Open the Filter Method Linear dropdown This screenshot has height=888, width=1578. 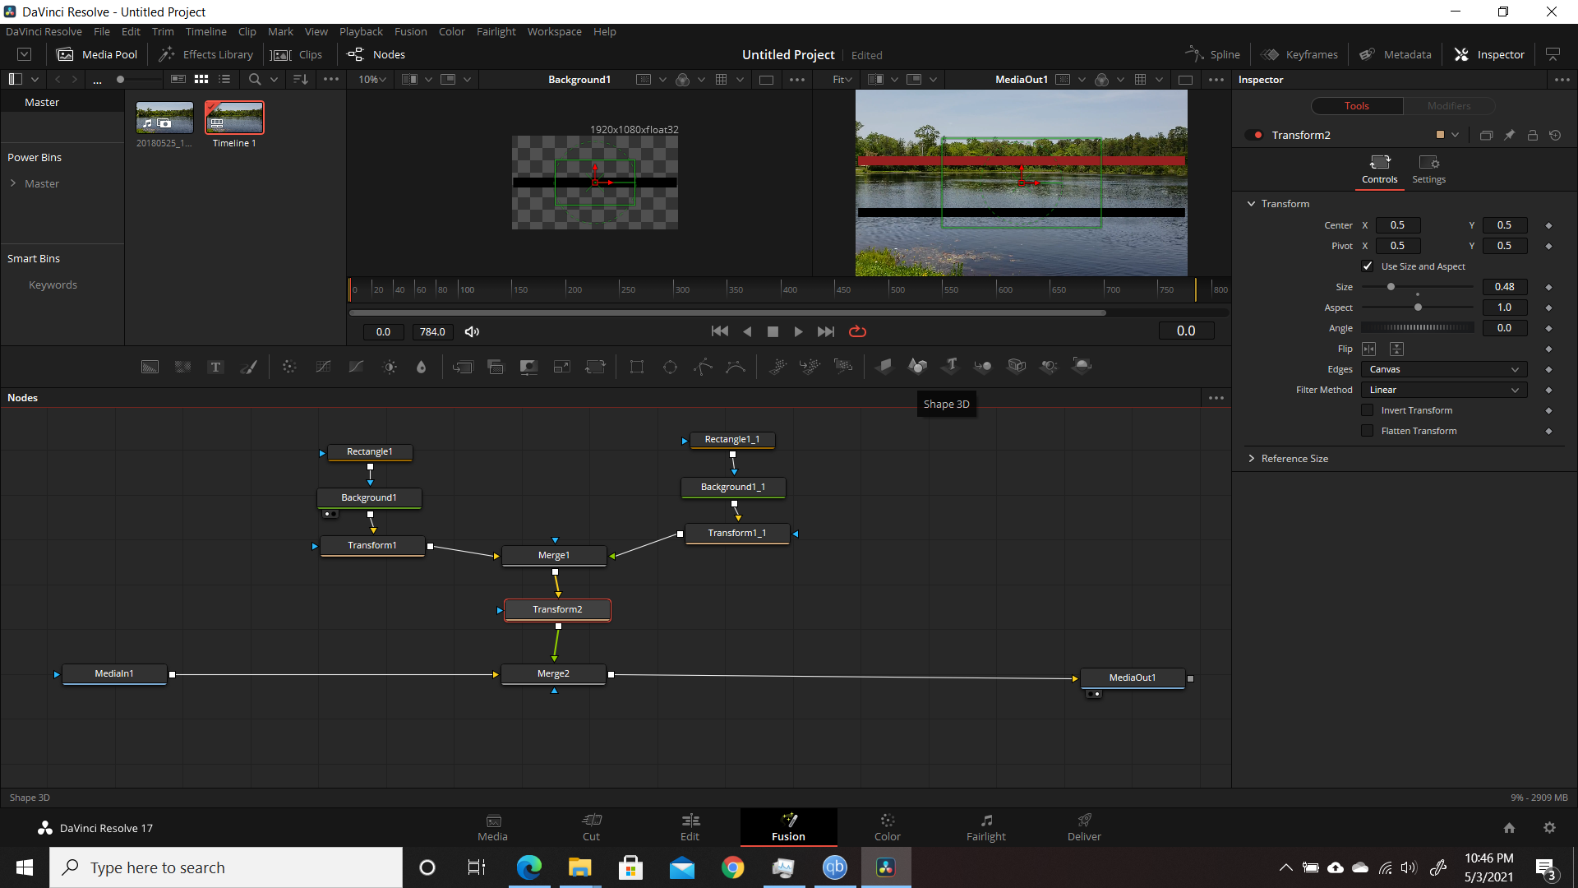tap(1444, 390)
